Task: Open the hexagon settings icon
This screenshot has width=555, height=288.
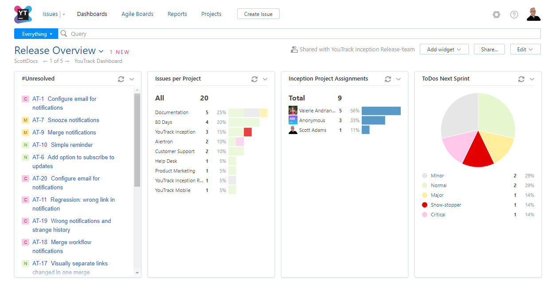Action: pos(496,15)
